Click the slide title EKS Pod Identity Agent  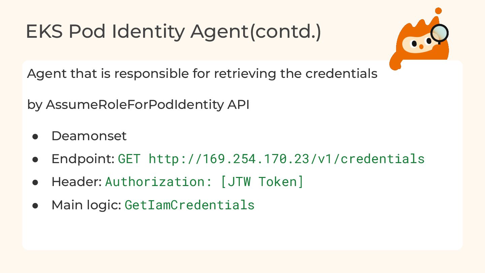(x=135, y=31)
